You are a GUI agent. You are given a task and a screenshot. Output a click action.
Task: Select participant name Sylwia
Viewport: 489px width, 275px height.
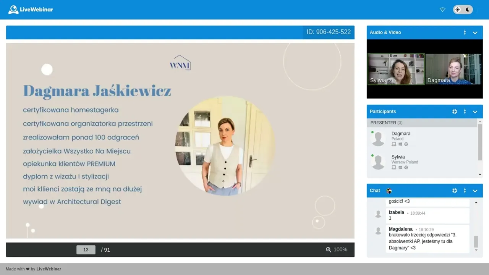(x=398, y=157)
